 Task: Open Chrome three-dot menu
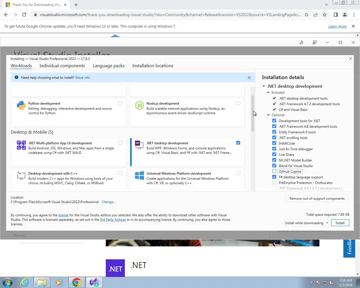click(x=354, y=15)
